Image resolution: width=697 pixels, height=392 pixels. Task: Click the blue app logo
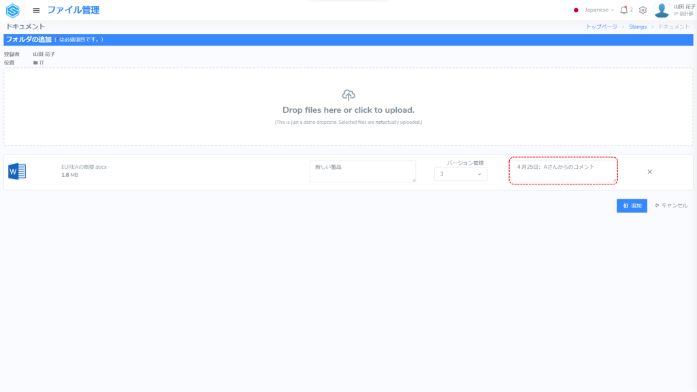point(12,10)
